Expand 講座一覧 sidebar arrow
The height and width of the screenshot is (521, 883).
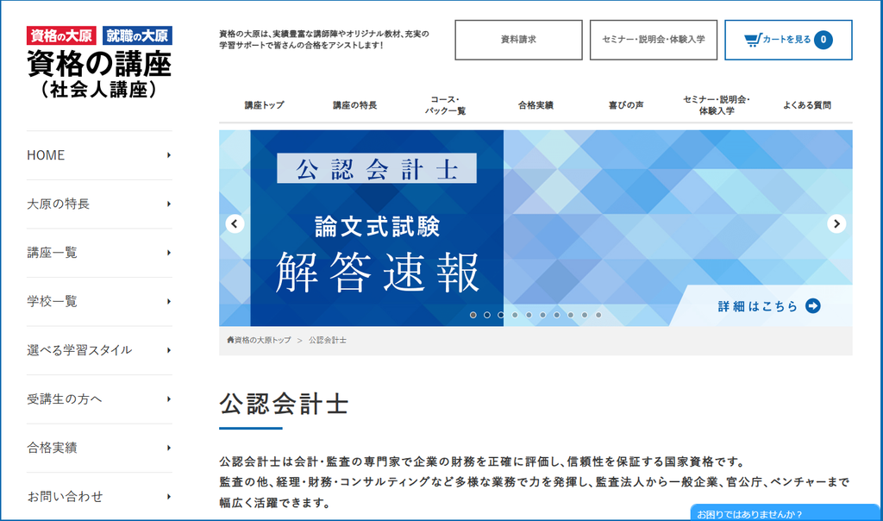pos(168,253)
